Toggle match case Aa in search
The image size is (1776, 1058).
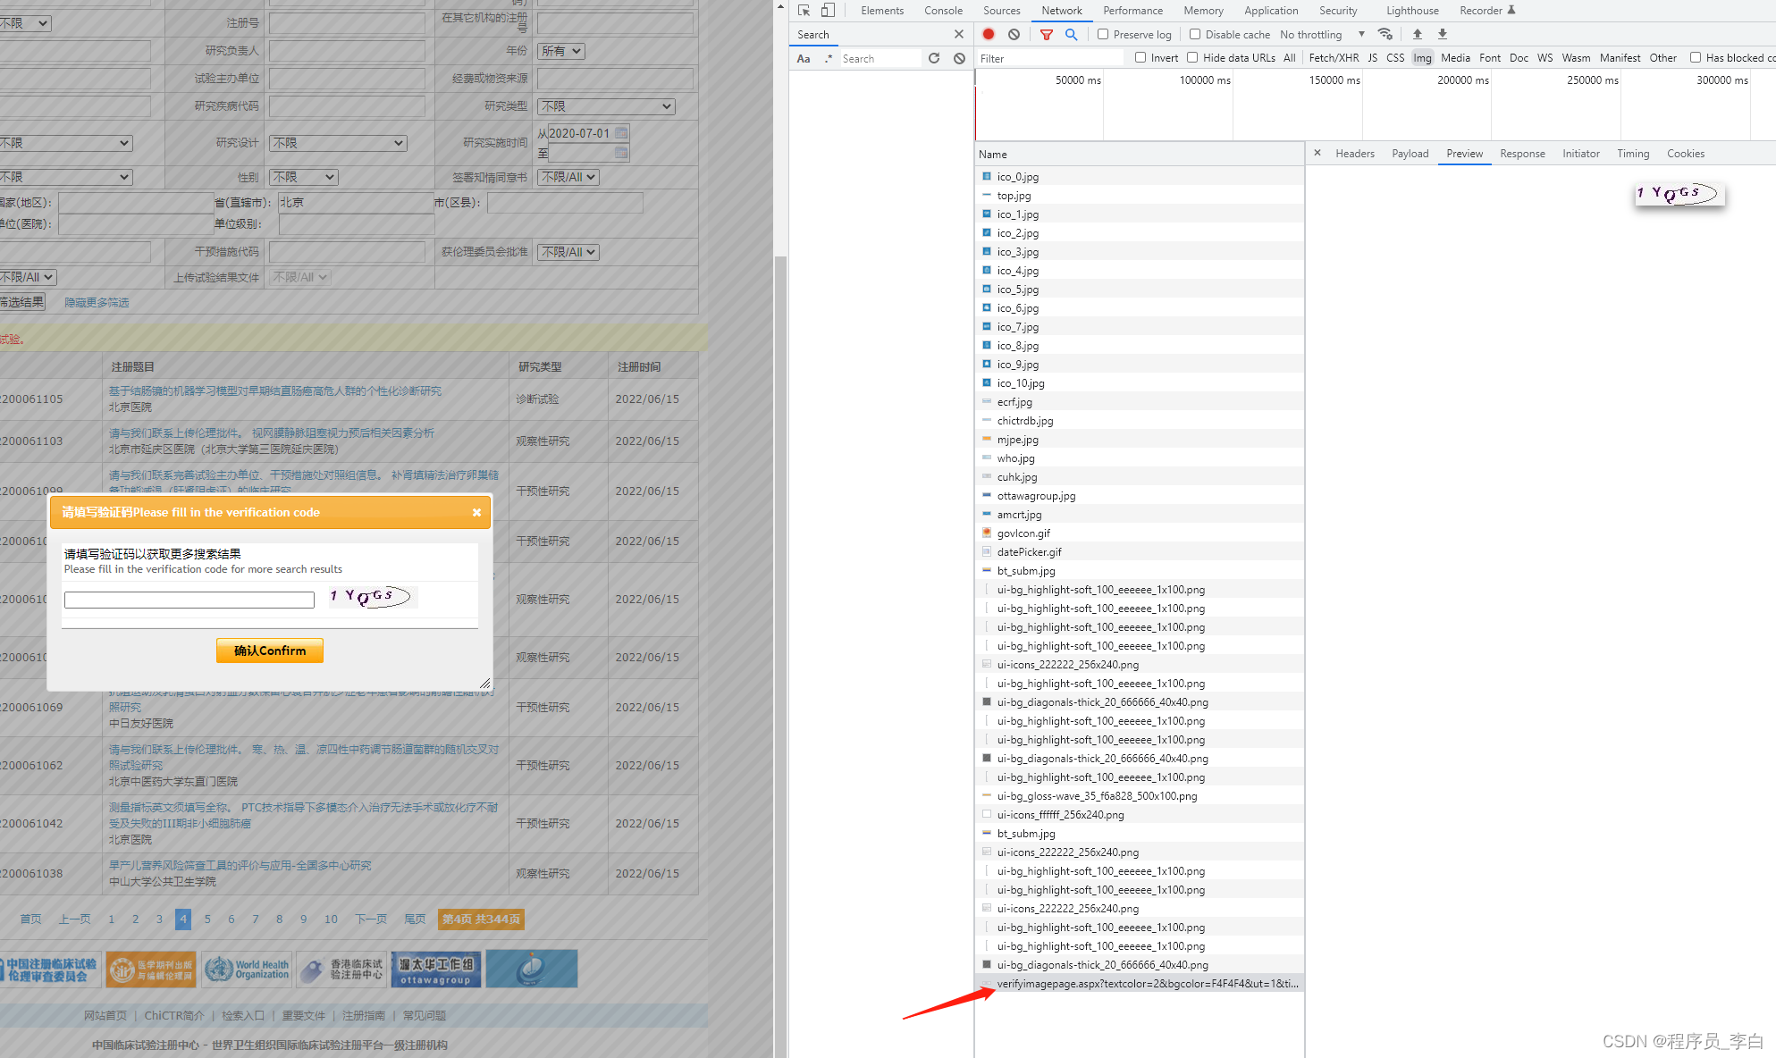click(804, 58)
